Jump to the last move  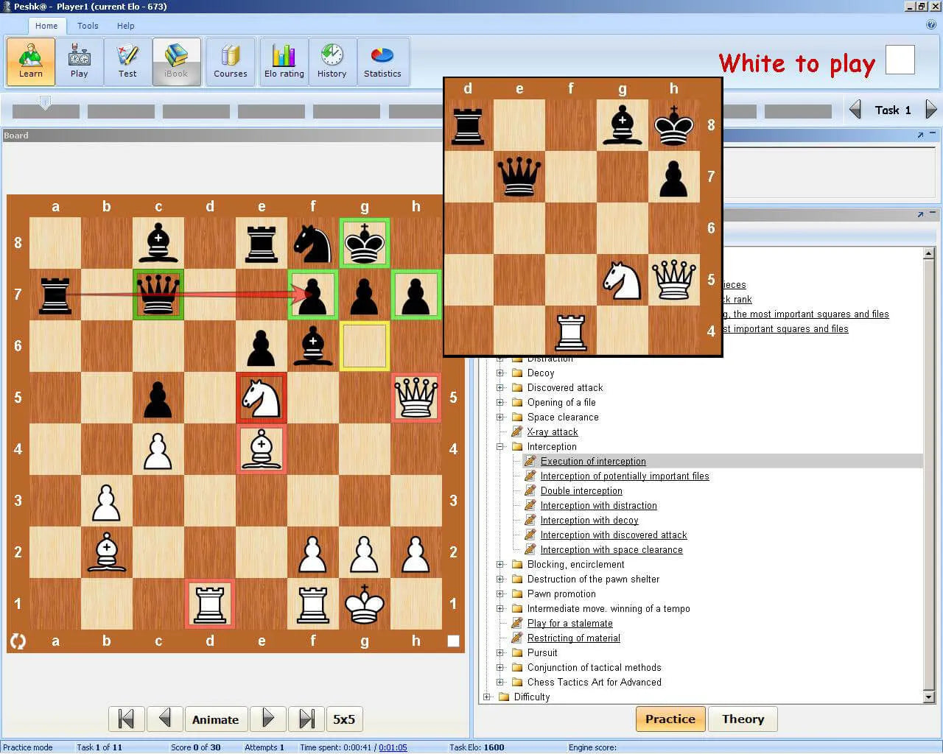pos(306,719)
